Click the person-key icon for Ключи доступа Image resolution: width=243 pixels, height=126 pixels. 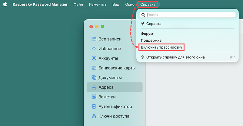pyautogui.click(x=94, y=116)
